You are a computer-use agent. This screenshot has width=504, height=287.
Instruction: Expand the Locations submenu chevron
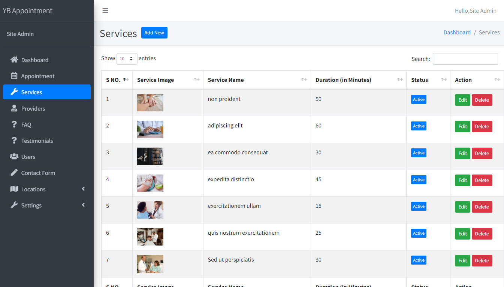(83, 189)
